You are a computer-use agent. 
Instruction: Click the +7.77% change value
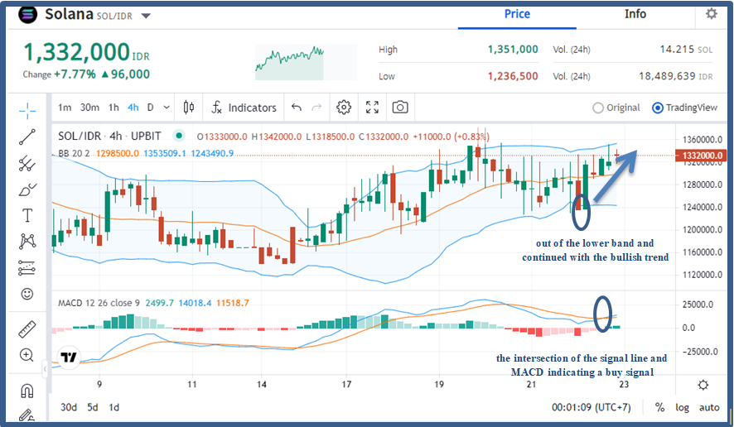[75, 74]
